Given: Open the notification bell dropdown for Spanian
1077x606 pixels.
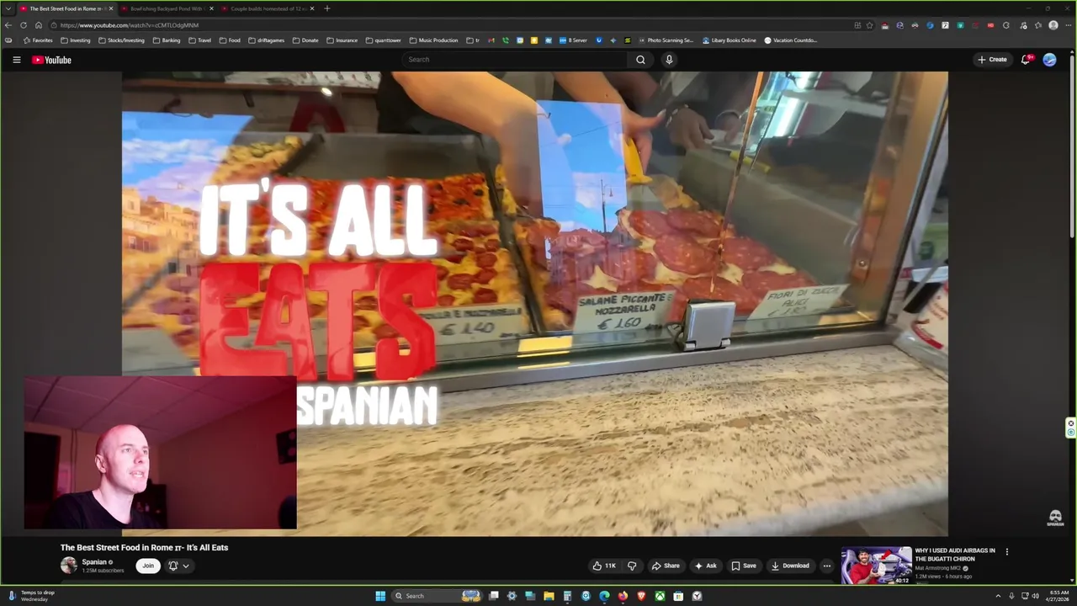Looking at the screenshot, I should coord(178,566).
